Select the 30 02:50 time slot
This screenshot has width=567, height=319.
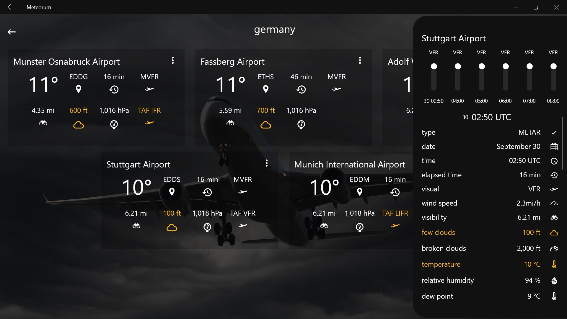coord(434,77)
